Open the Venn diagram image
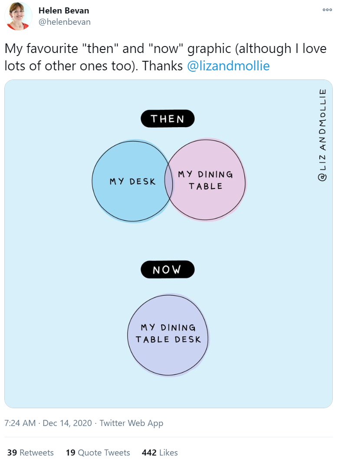 [x=168, y=244]
